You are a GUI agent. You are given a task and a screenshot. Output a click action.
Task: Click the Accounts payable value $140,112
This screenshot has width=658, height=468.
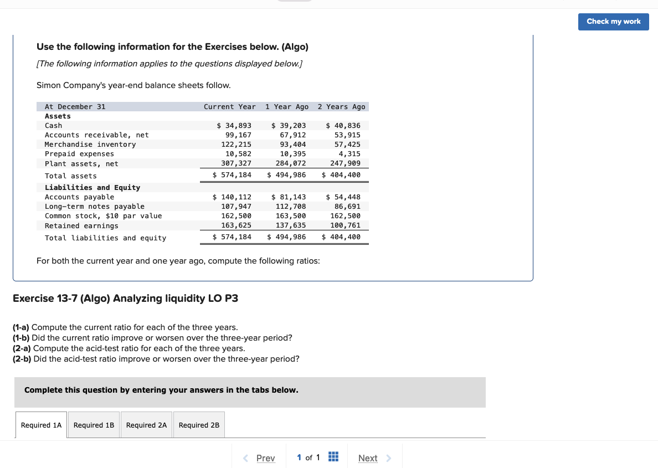click(231, 197)
